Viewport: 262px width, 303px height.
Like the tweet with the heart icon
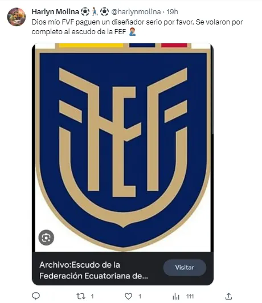pyautogui.click(x=128, y=296)
